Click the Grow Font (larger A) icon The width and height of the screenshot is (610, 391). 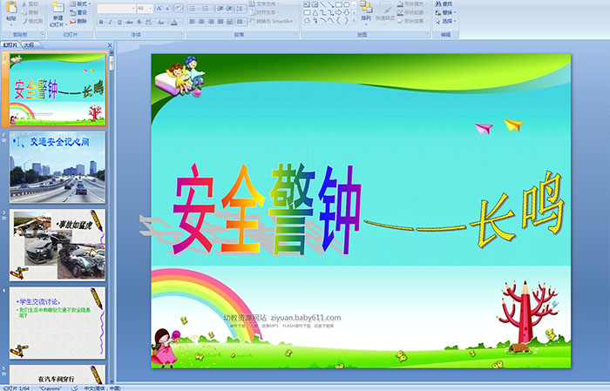pyautogui.click(x=159, y=8)
